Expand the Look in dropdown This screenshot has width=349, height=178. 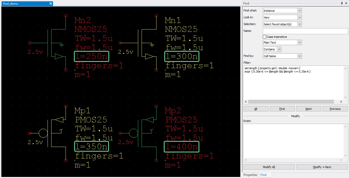pyautogui.click(x=299, y=17)
